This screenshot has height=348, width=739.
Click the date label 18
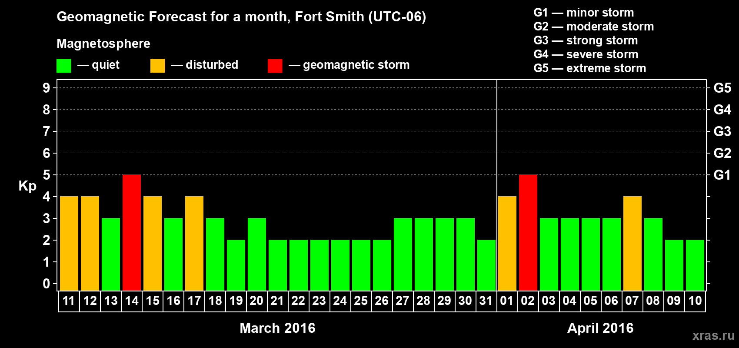coord(215,301)
